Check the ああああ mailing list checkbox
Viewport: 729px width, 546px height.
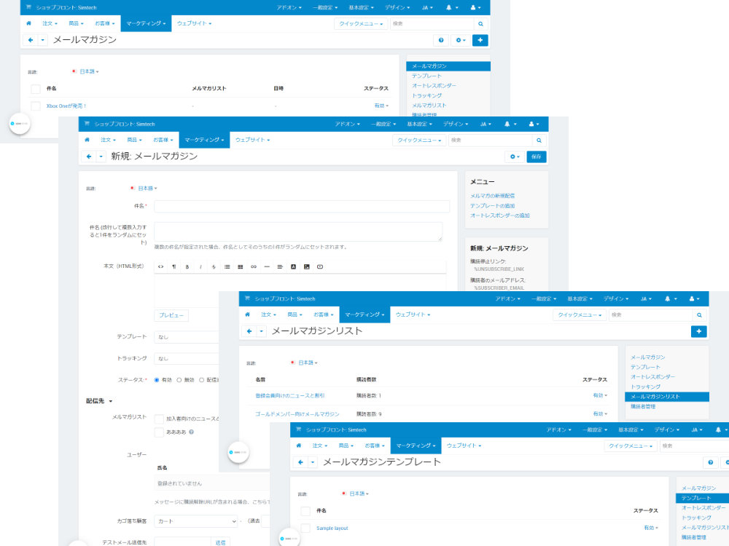(x=158, y=432)
